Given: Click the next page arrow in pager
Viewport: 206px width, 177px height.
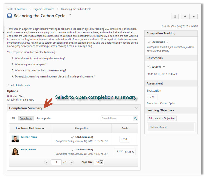Looking at the screenshot, I should point(71,162).
